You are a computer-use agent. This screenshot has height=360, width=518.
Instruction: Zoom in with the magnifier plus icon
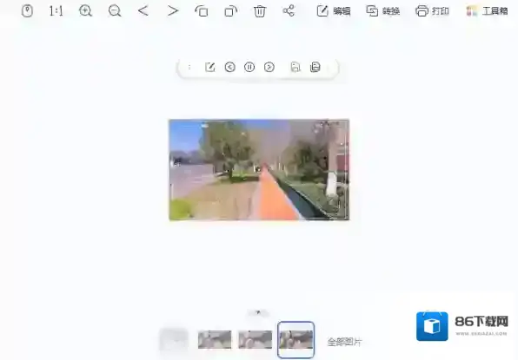click(85, 11)
